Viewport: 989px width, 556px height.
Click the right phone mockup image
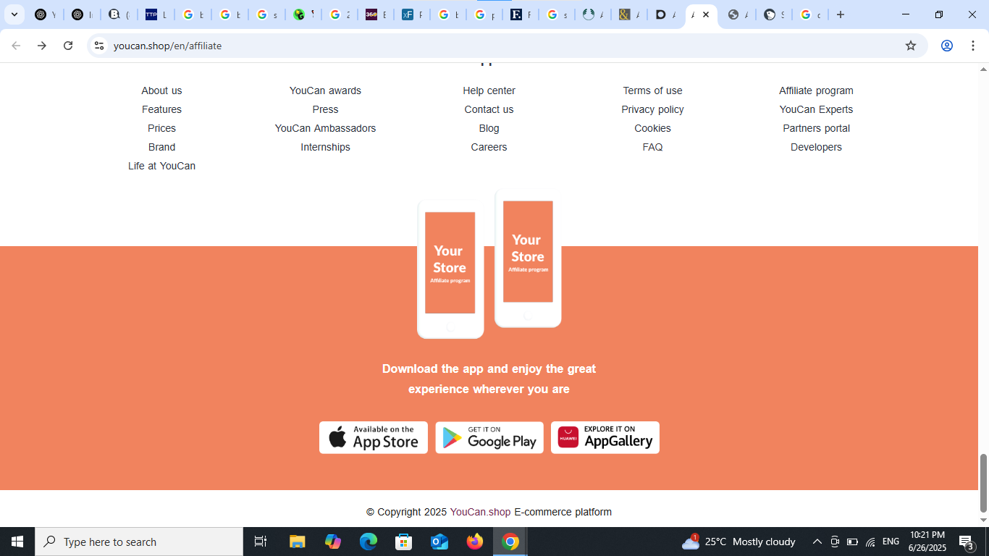click(x=528, y=258)
